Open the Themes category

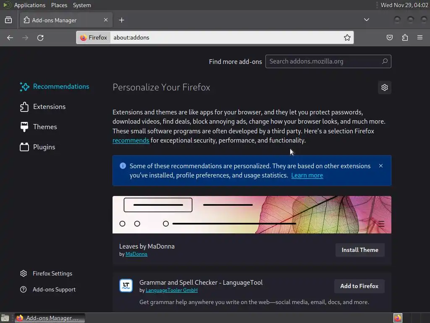pyautogui.click(x=38, y=127)
